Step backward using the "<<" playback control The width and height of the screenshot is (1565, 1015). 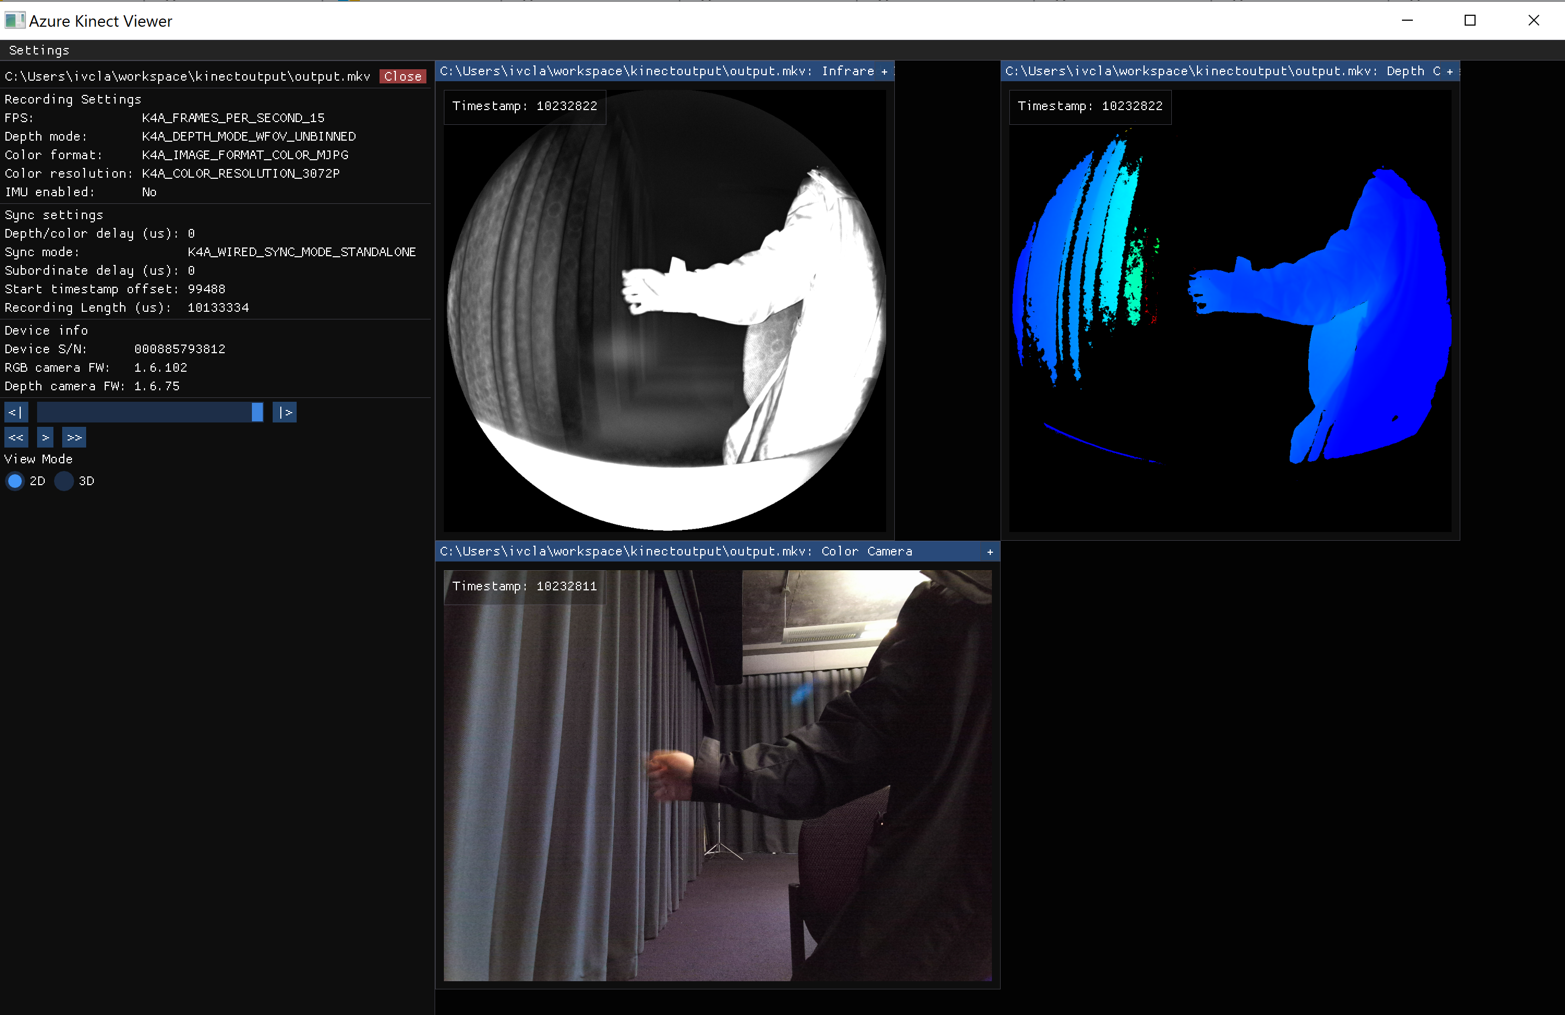pyautogui.click(x=16, y=437)
